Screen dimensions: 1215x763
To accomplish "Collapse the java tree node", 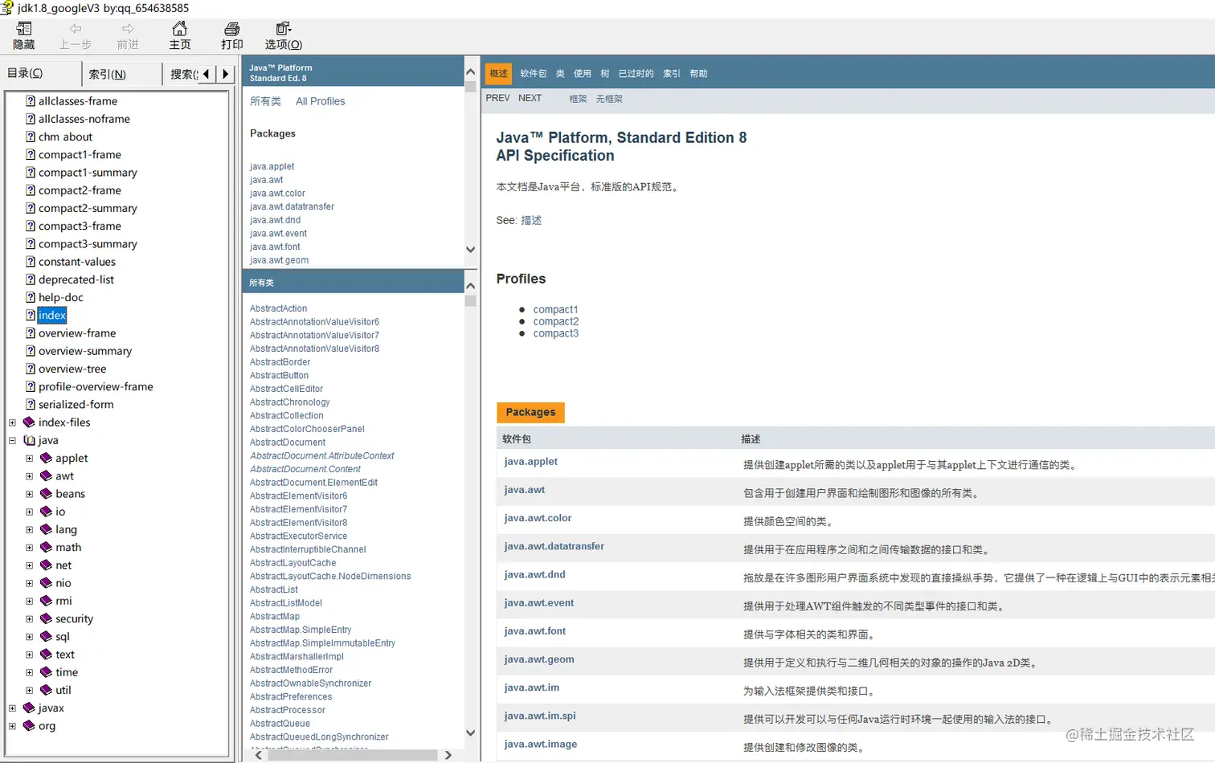I will [12, 440].
